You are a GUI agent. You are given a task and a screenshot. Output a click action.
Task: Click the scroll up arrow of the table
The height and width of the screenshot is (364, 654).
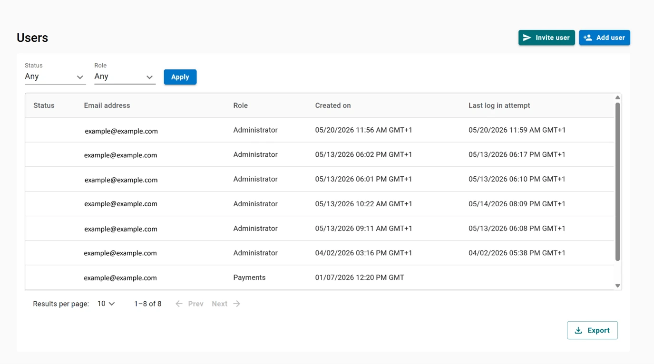point(617,97)
